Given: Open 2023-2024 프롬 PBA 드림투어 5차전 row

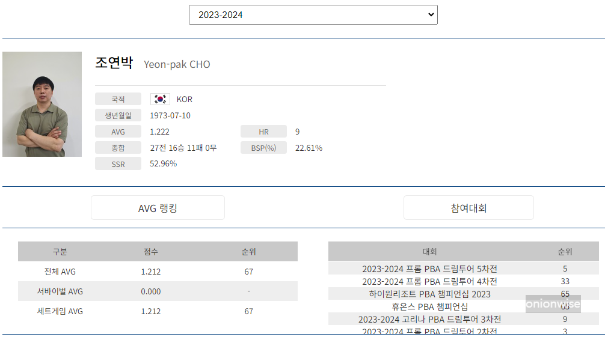Looking at the screenshot, I should point(464,269).
